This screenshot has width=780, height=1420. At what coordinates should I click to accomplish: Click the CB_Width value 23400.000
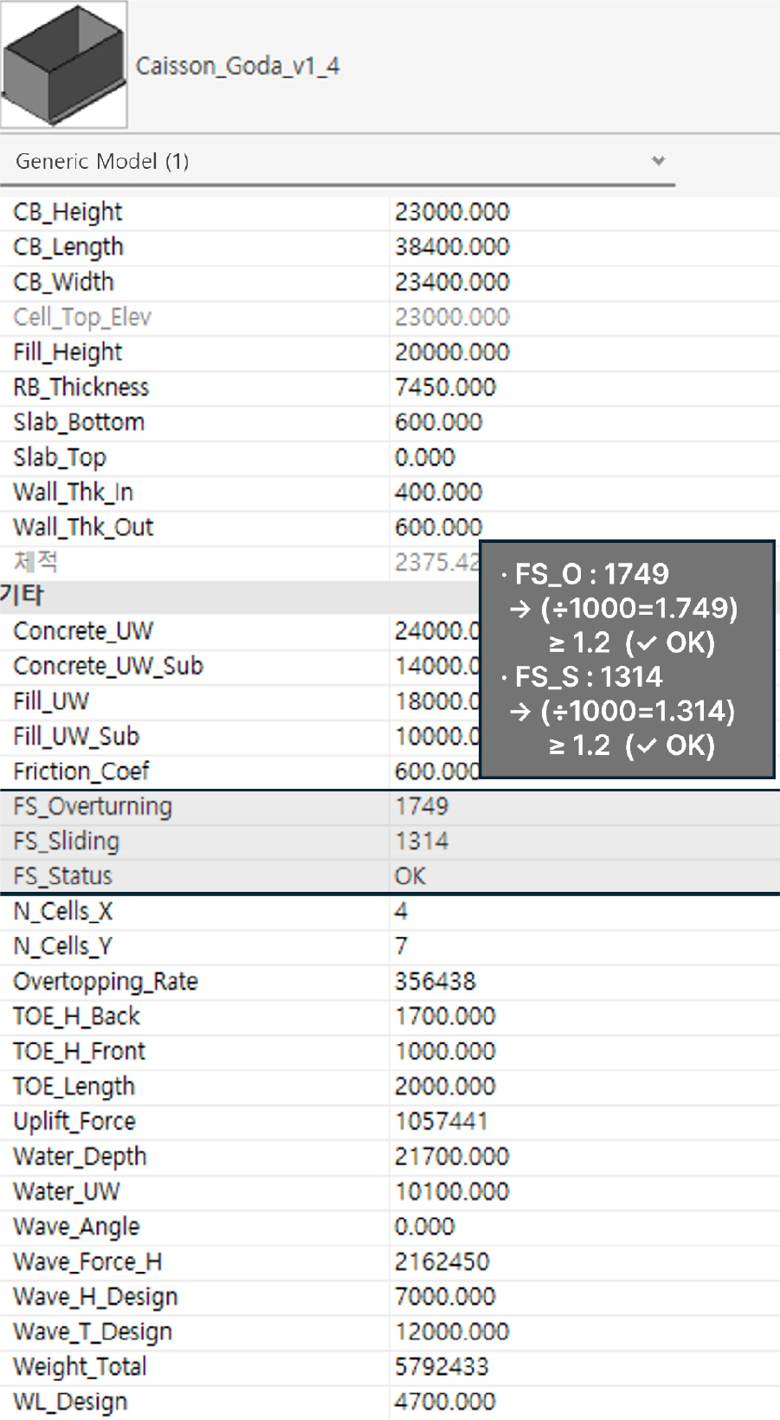452,282
